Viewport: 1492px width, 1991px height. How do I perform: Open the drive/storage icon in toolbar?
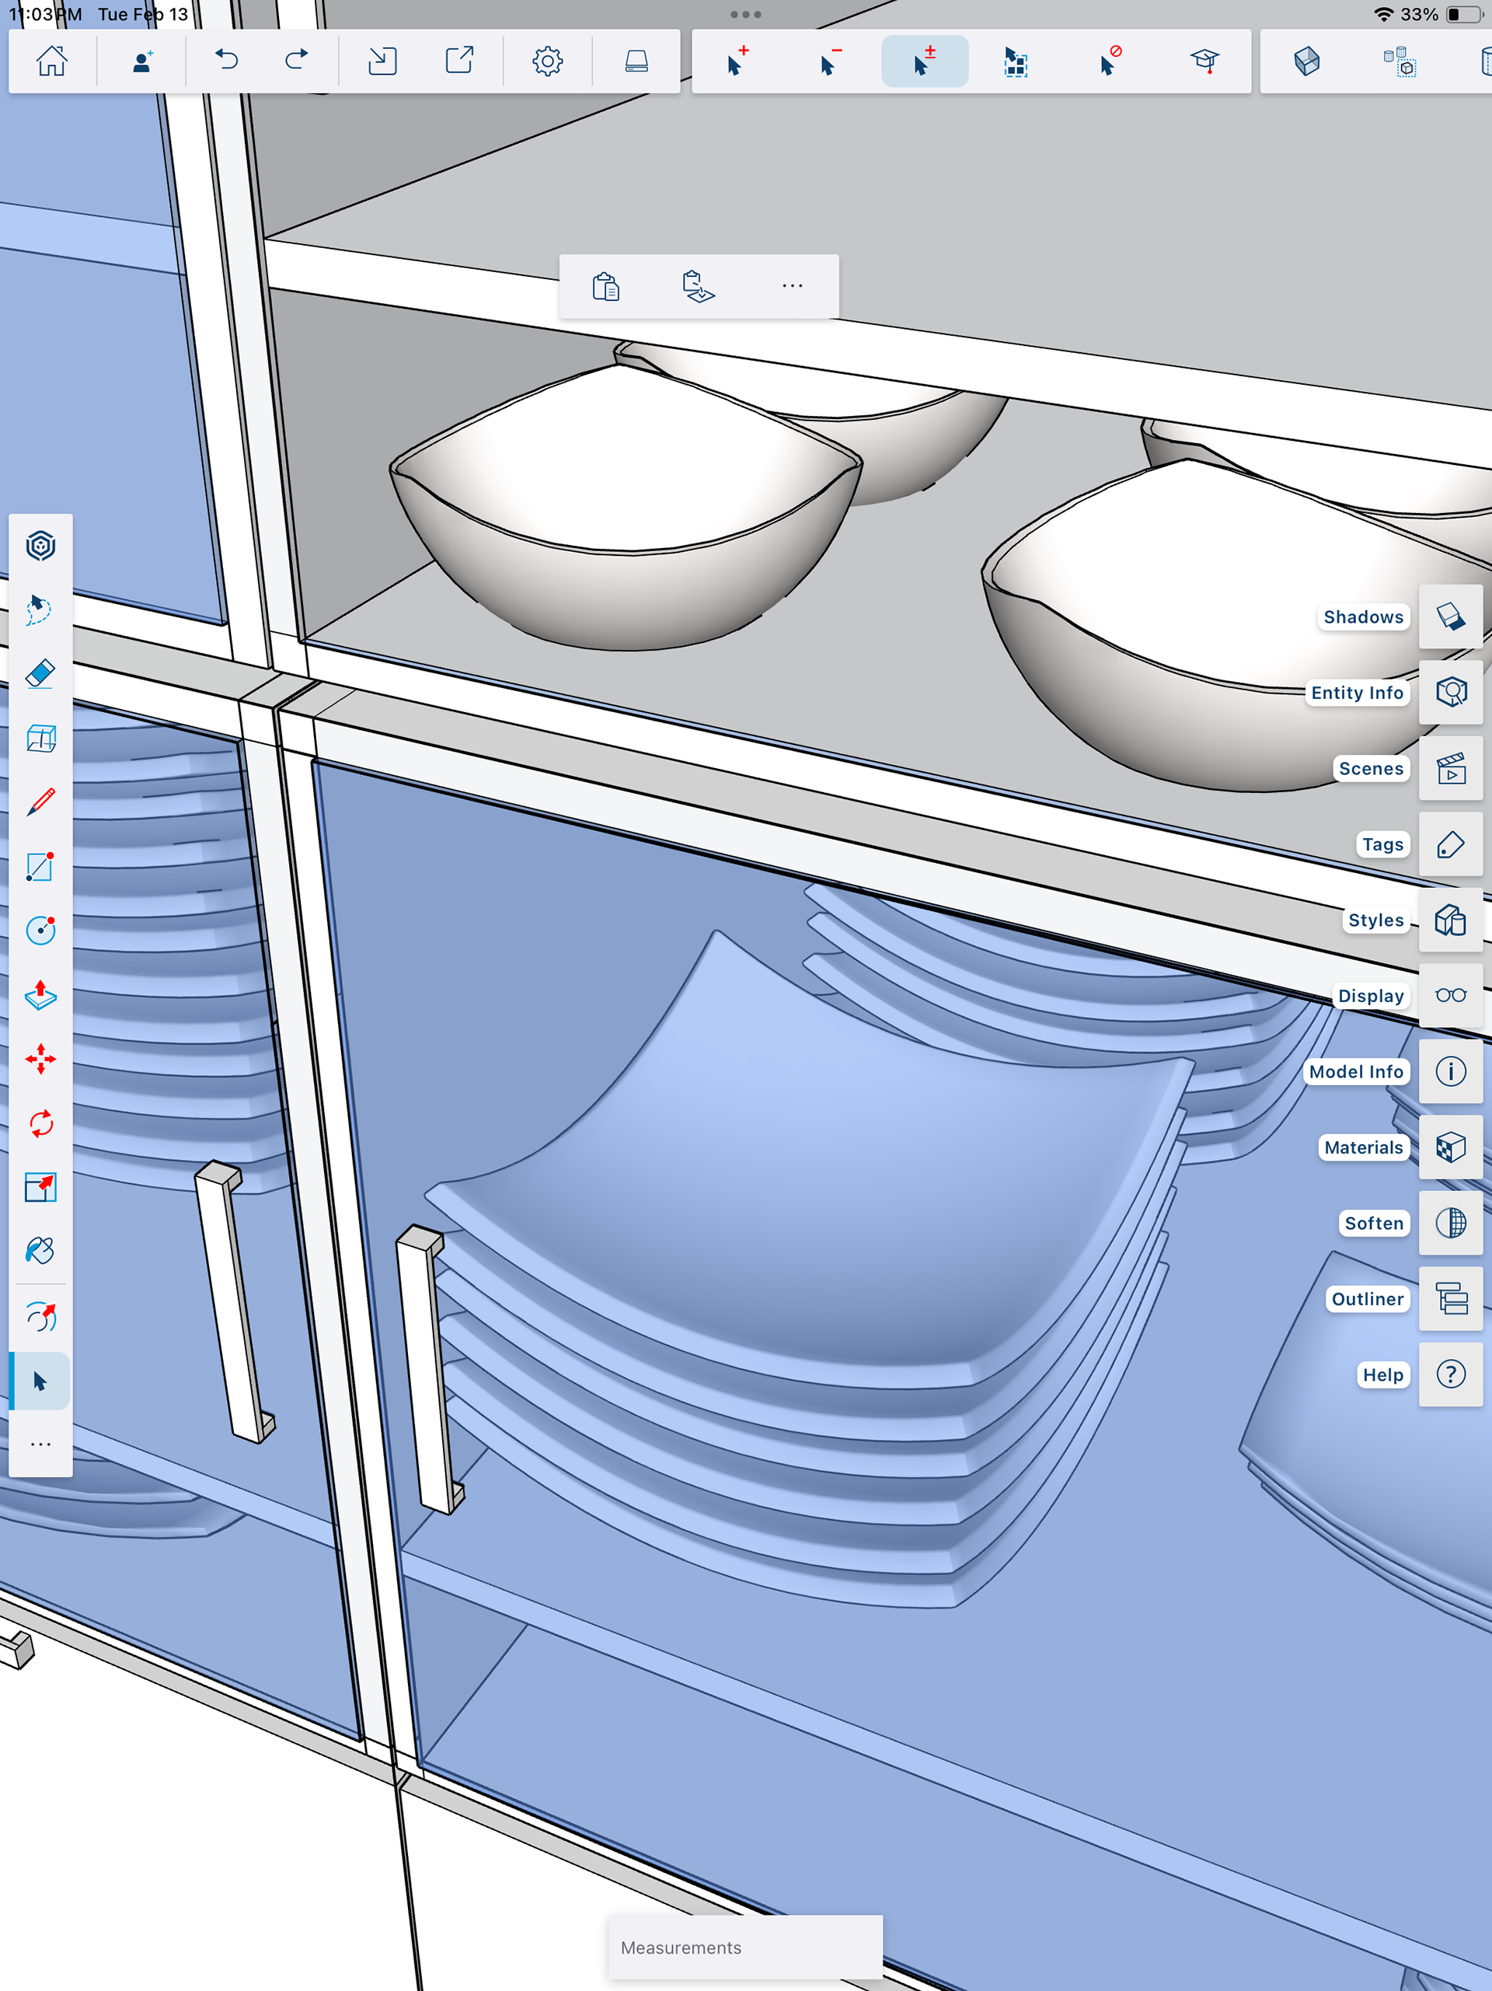click(x=636, y=61)
